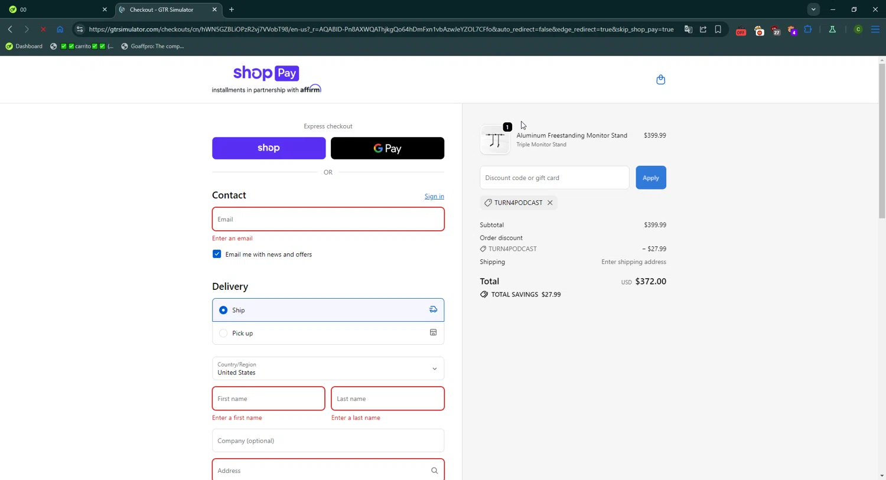Click the address search magnifier icon

(x=434, y=471)
